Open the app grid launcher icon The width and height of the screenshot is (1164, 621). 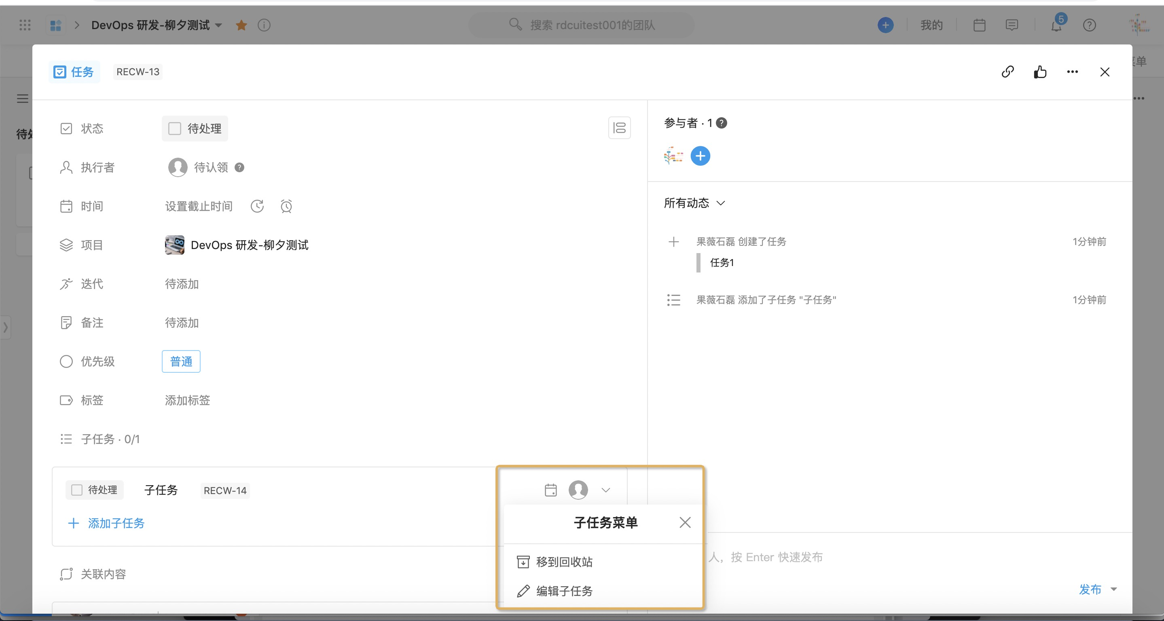point(25,25)
